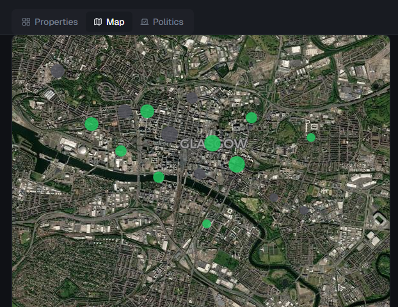Viewport: 398px width, 307px height.
Task: Select the large grey marker left of GLASGOW label
Action: click(x=170, y=134)
